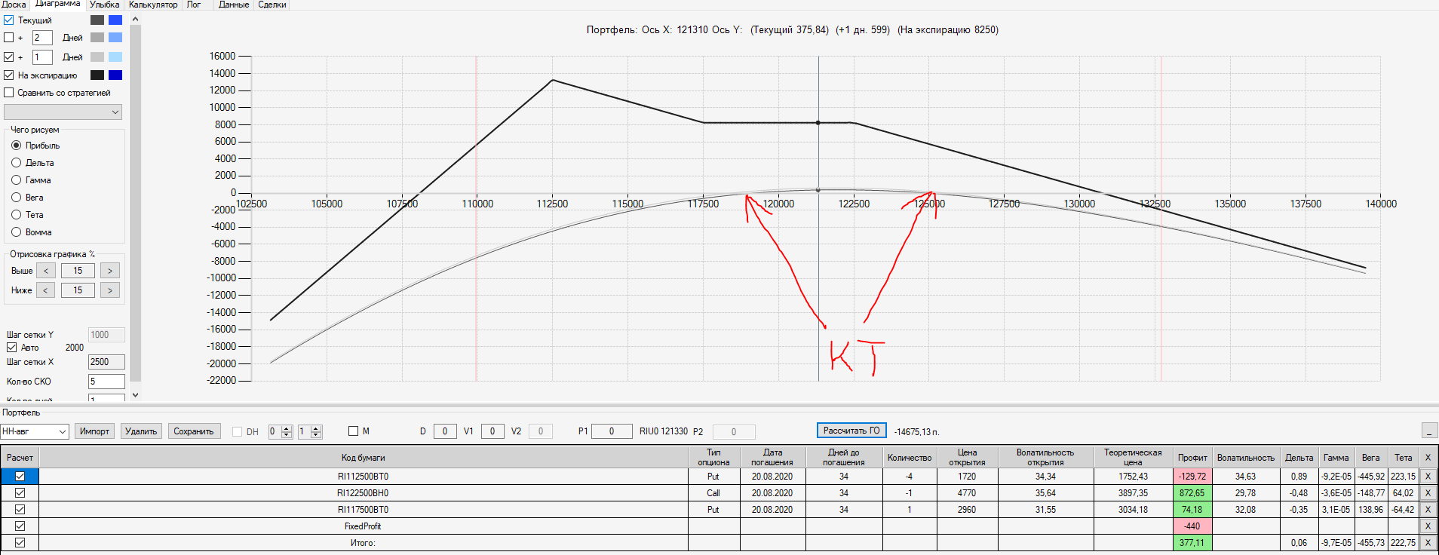Viewport: 1439px width, 555px height.
Task: Sort the table by the Профит column header
Action: pyautogui.click(x=1192, y=458)
